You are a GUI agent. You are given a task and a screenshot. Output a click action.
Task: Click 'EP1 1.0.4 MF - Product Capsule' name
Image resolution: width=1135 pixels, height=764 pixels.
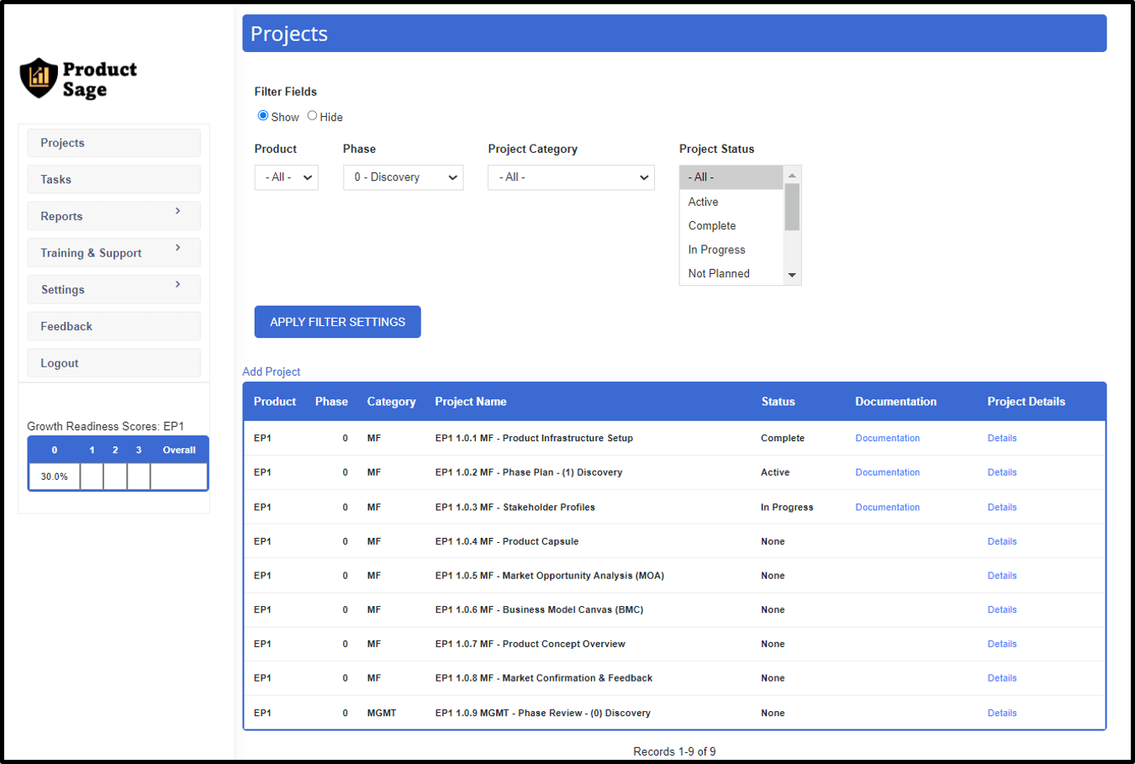tap(507, 541)
